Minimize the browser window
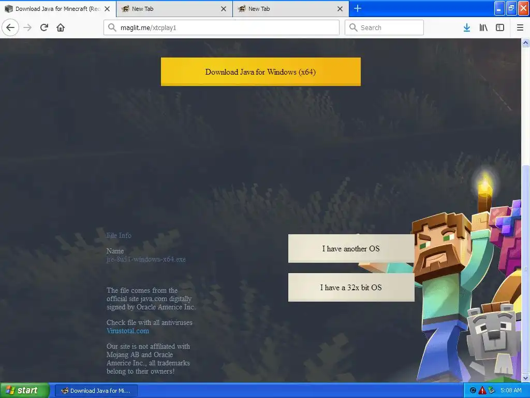 coord(499,8)
